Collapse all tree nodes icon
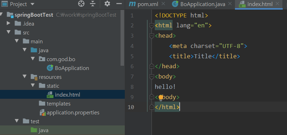This screenshot has height=135, width=287. (x=93, y=4)
